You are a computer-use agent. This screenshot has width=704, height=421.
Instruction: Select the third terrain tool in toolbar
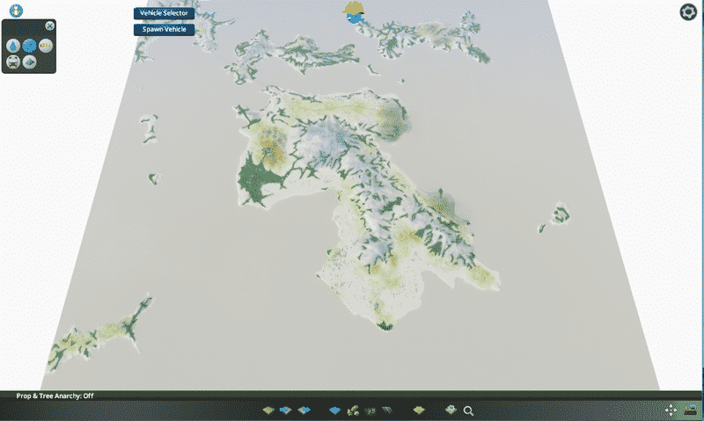(304, 410)
